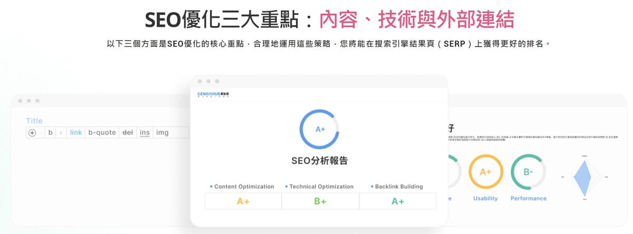This screenshot has height=234, width=633.
Task: Click the green B- Performance gauge
Action: pyautogui.click(x=529, y=172)
